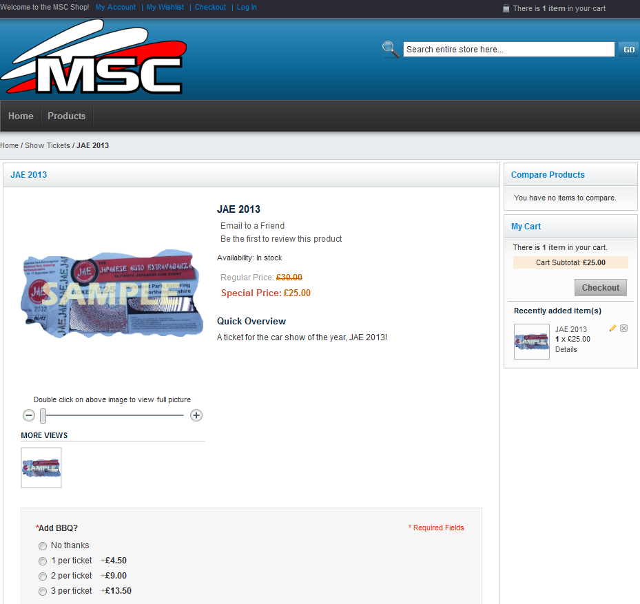Click the Quick Overview heading

251,321
